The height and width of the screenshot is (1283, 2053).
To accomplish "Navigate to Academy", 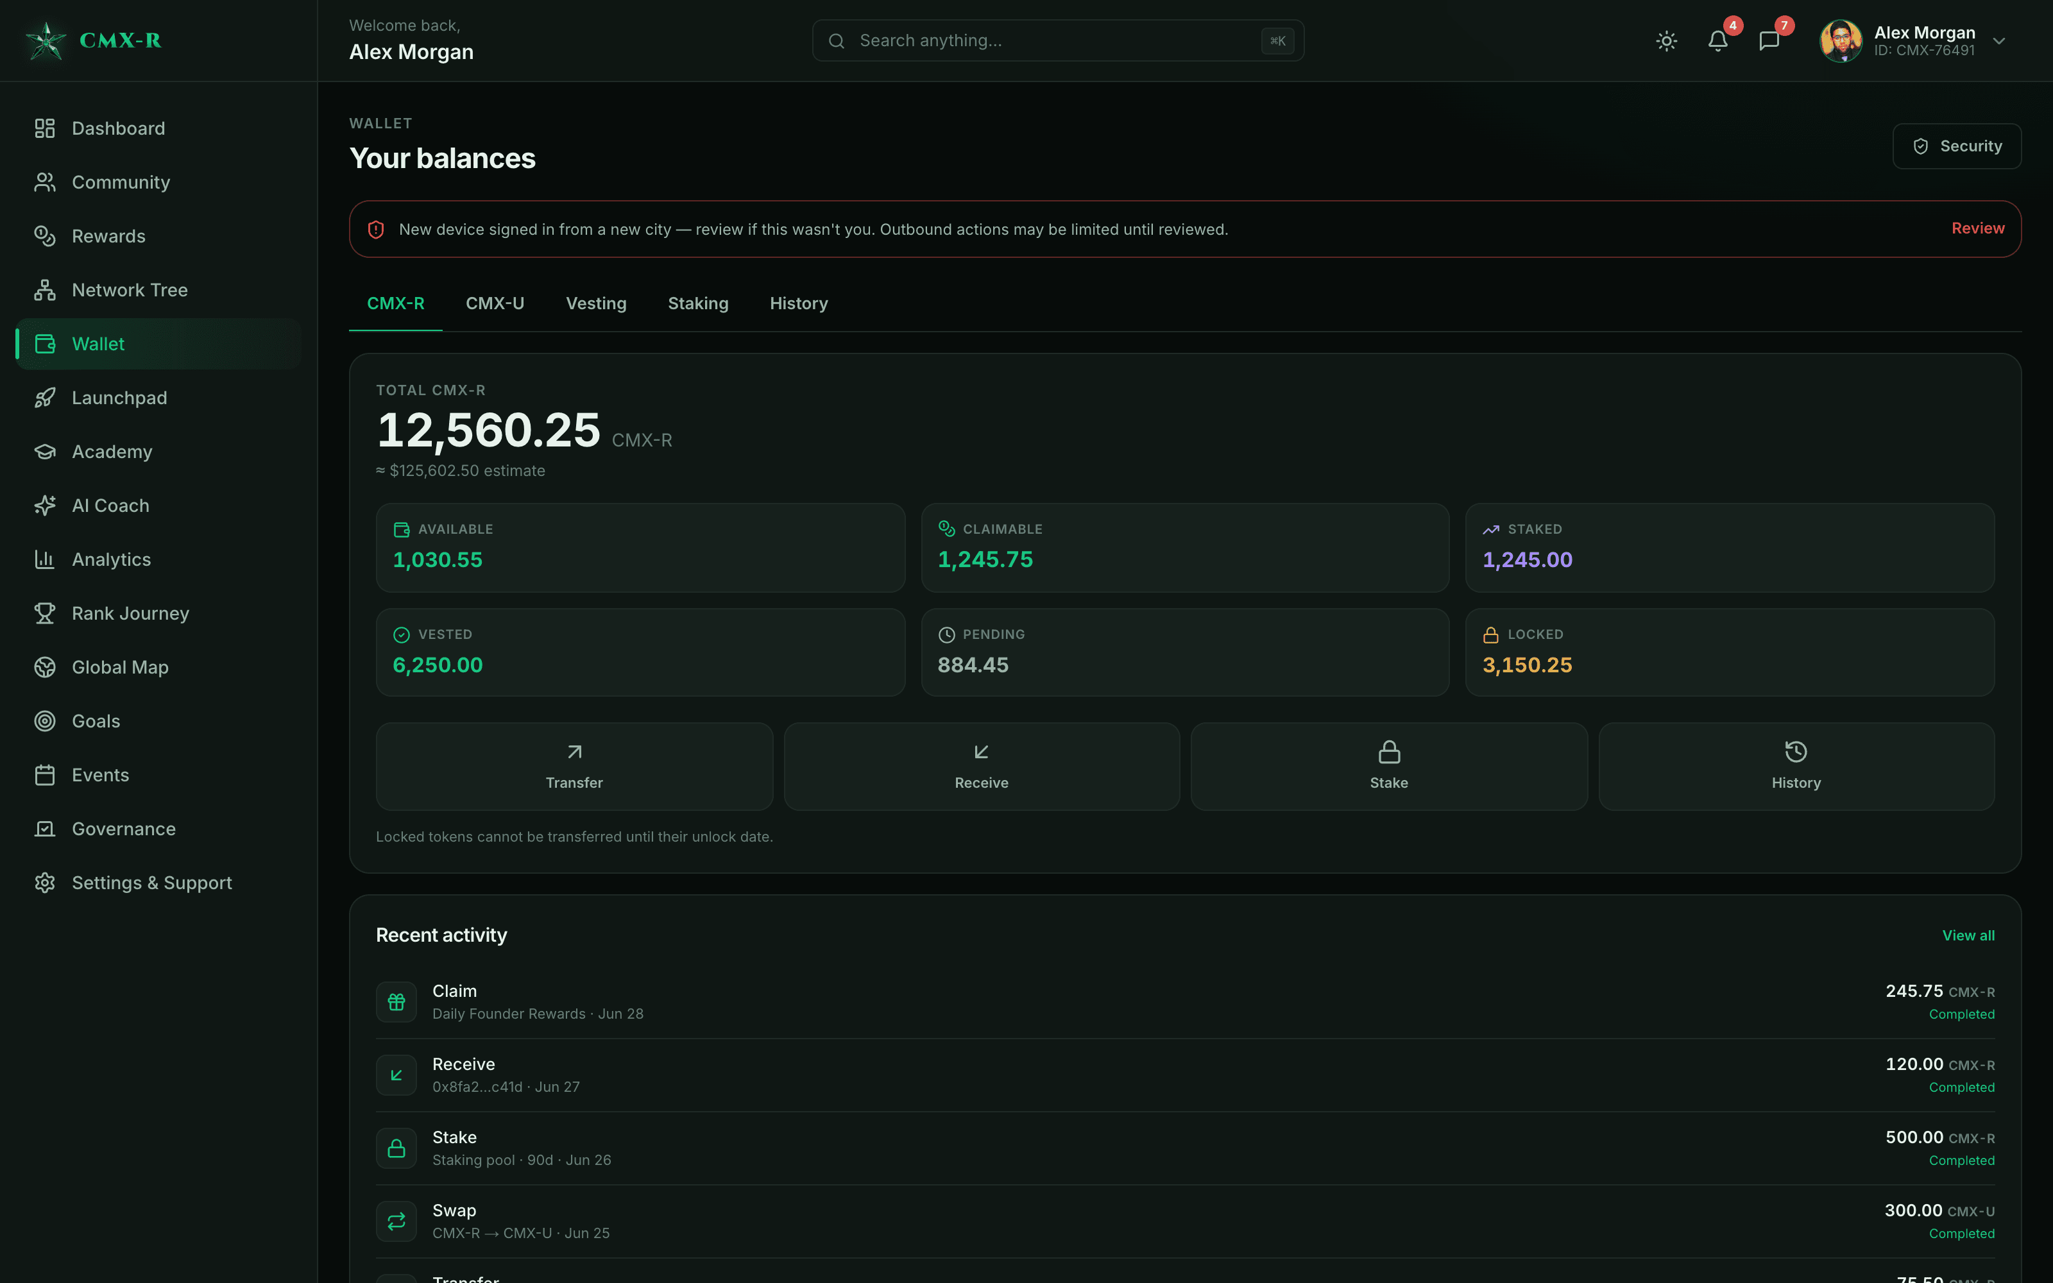I will [158, 452].
